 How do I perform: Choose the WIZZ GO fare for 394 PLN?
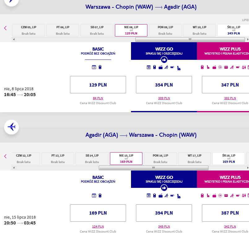164,213
